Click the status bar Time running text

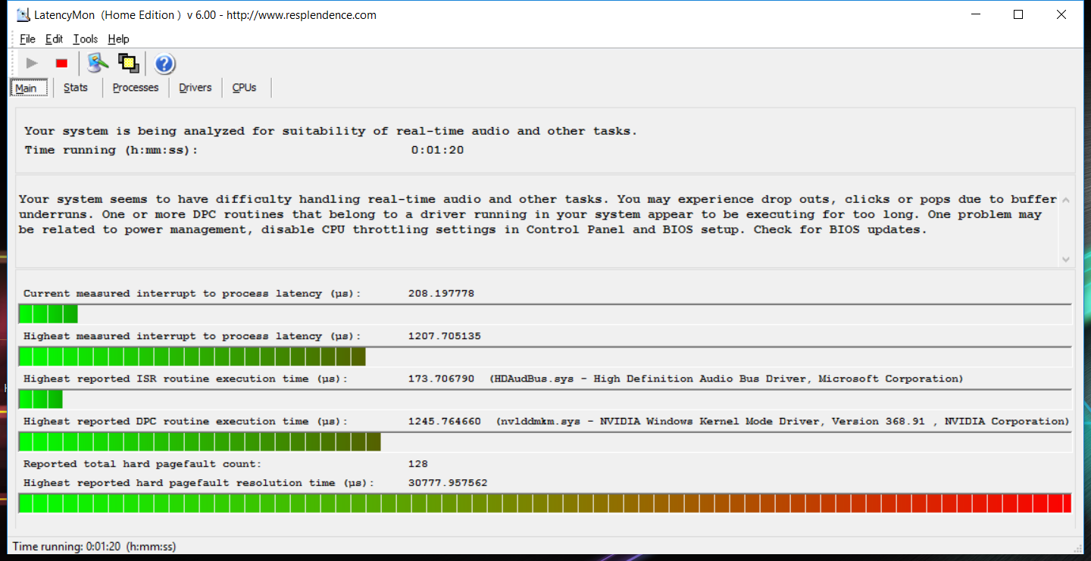coord(94,546)
